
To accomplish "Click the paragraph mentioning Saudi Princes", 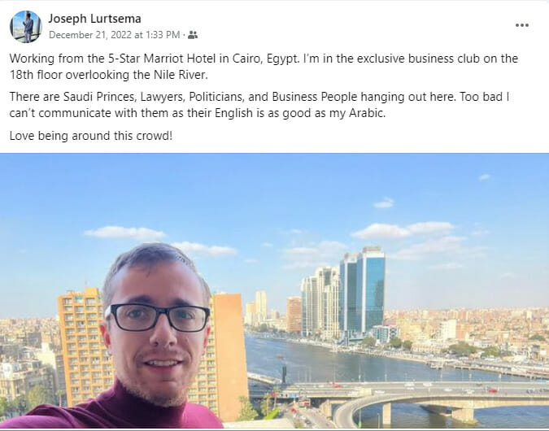I will click(x=259, y=105).
